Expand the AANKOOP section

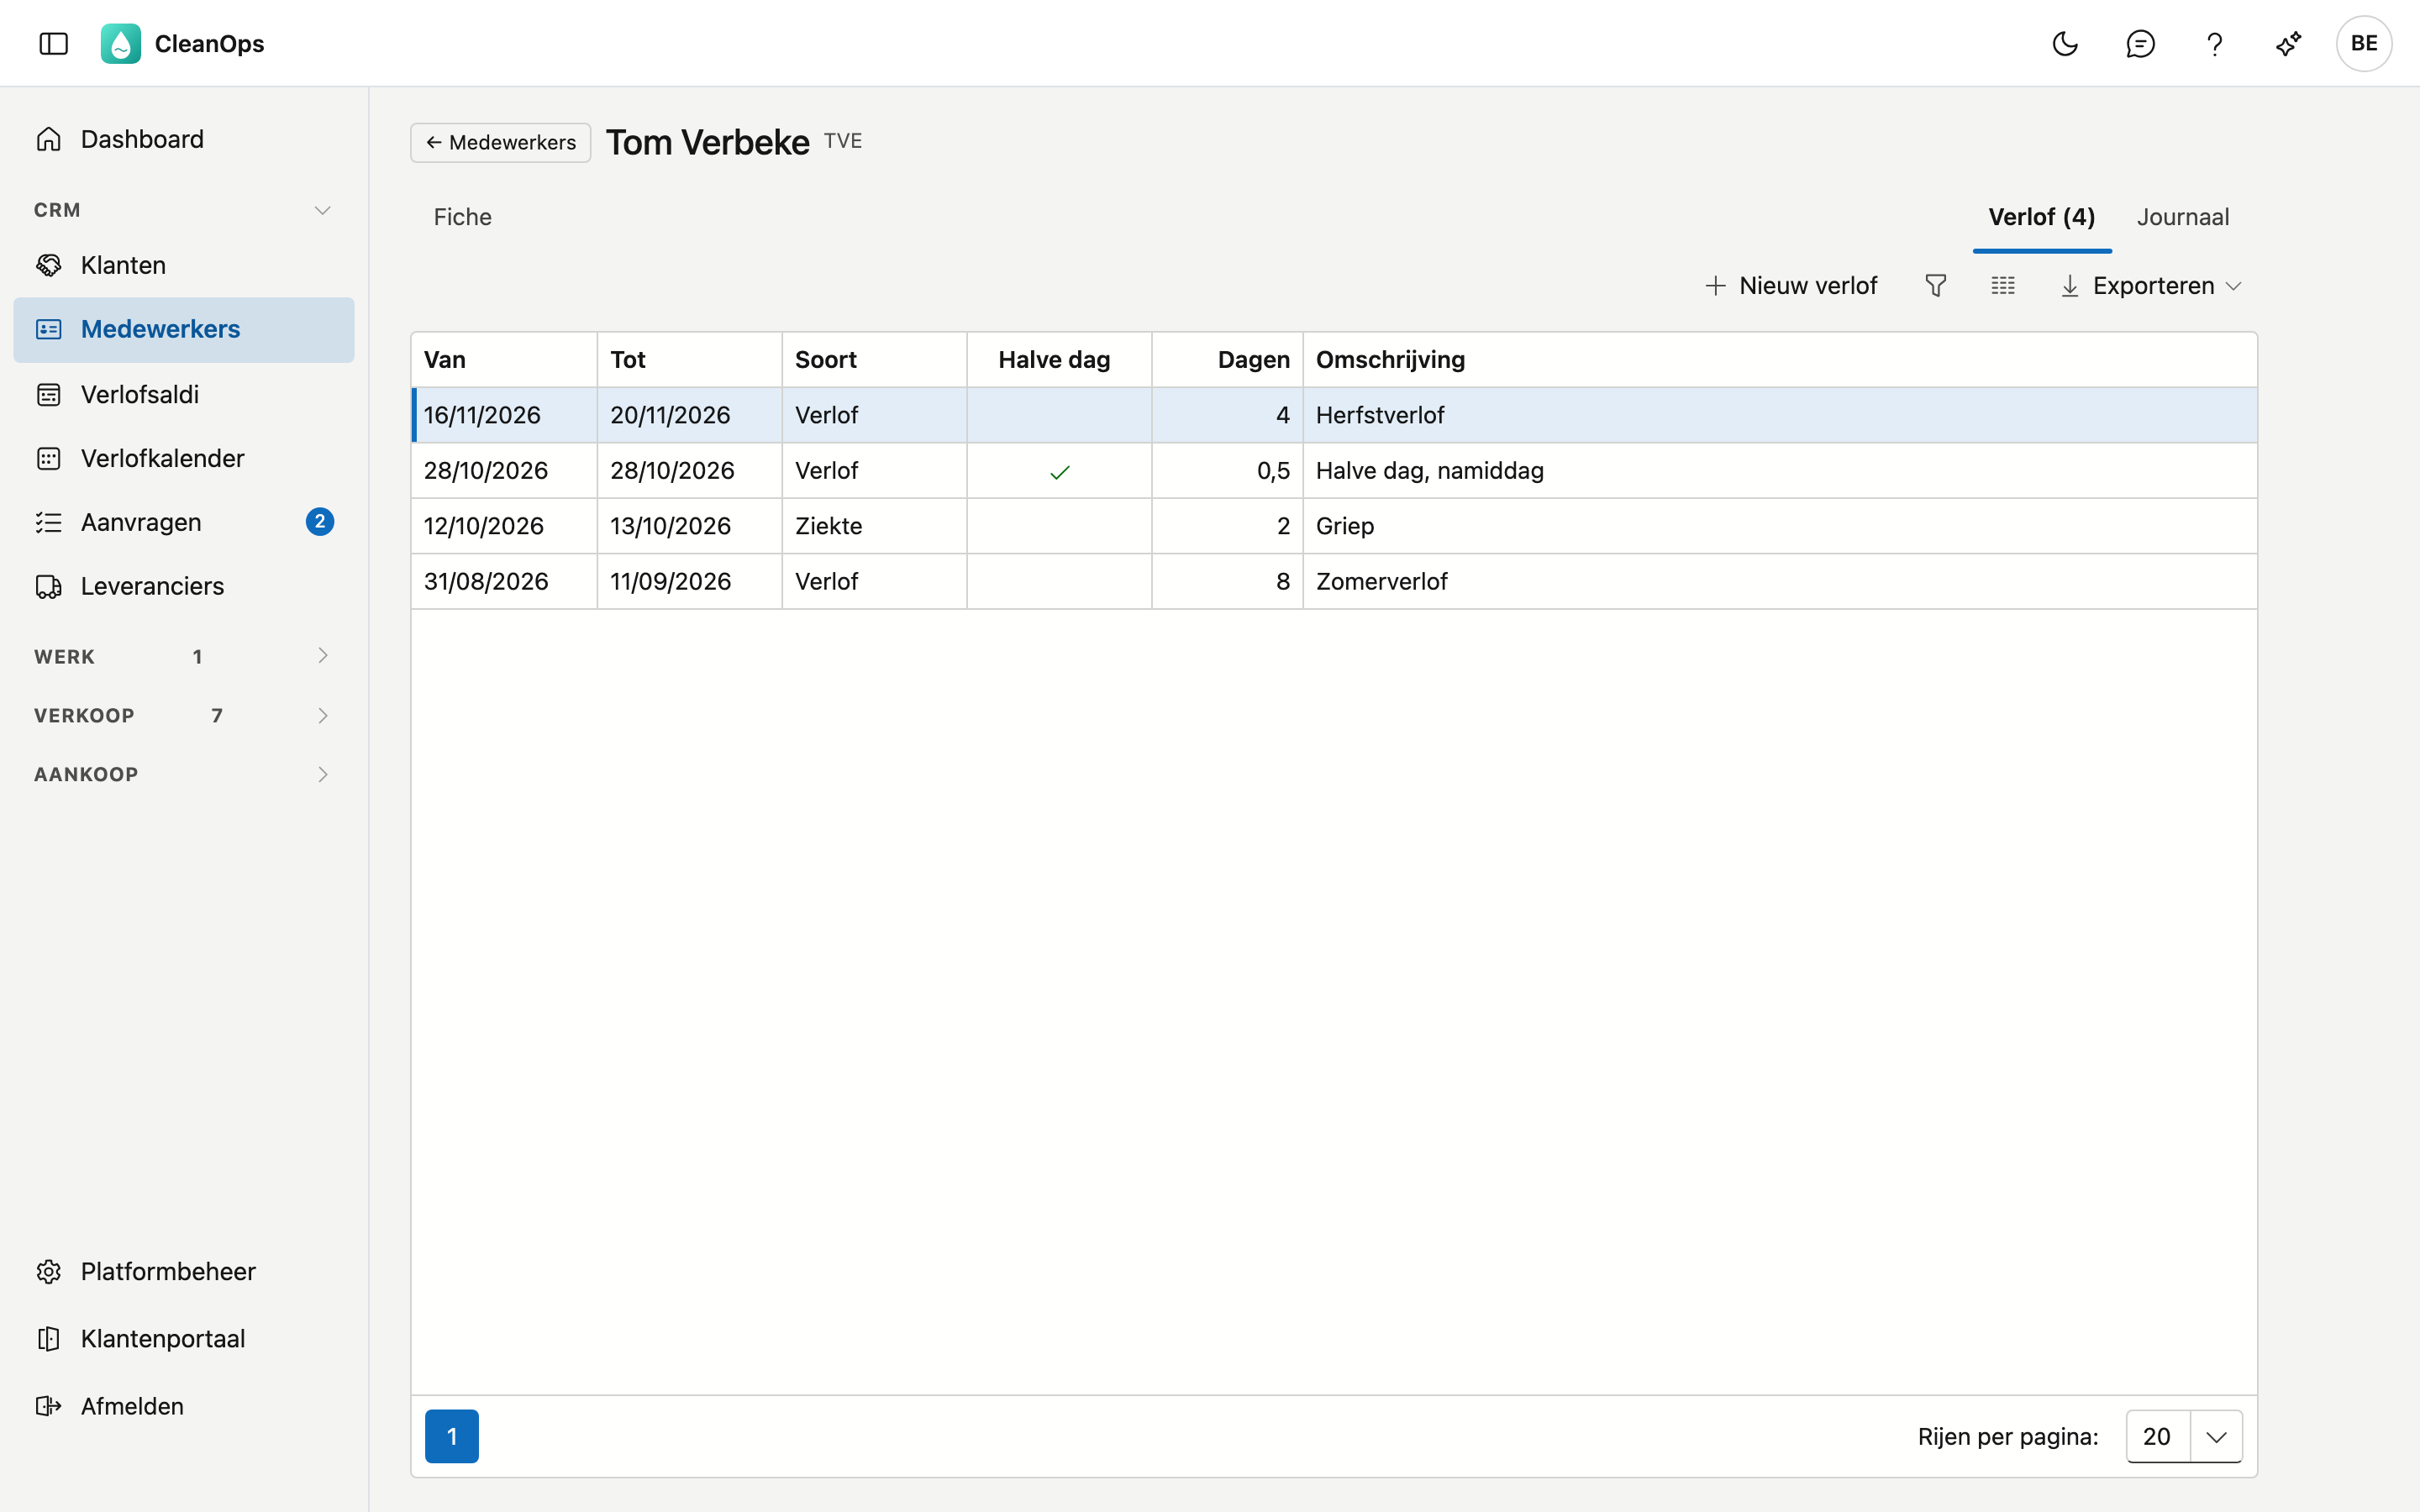pos(184,774)
